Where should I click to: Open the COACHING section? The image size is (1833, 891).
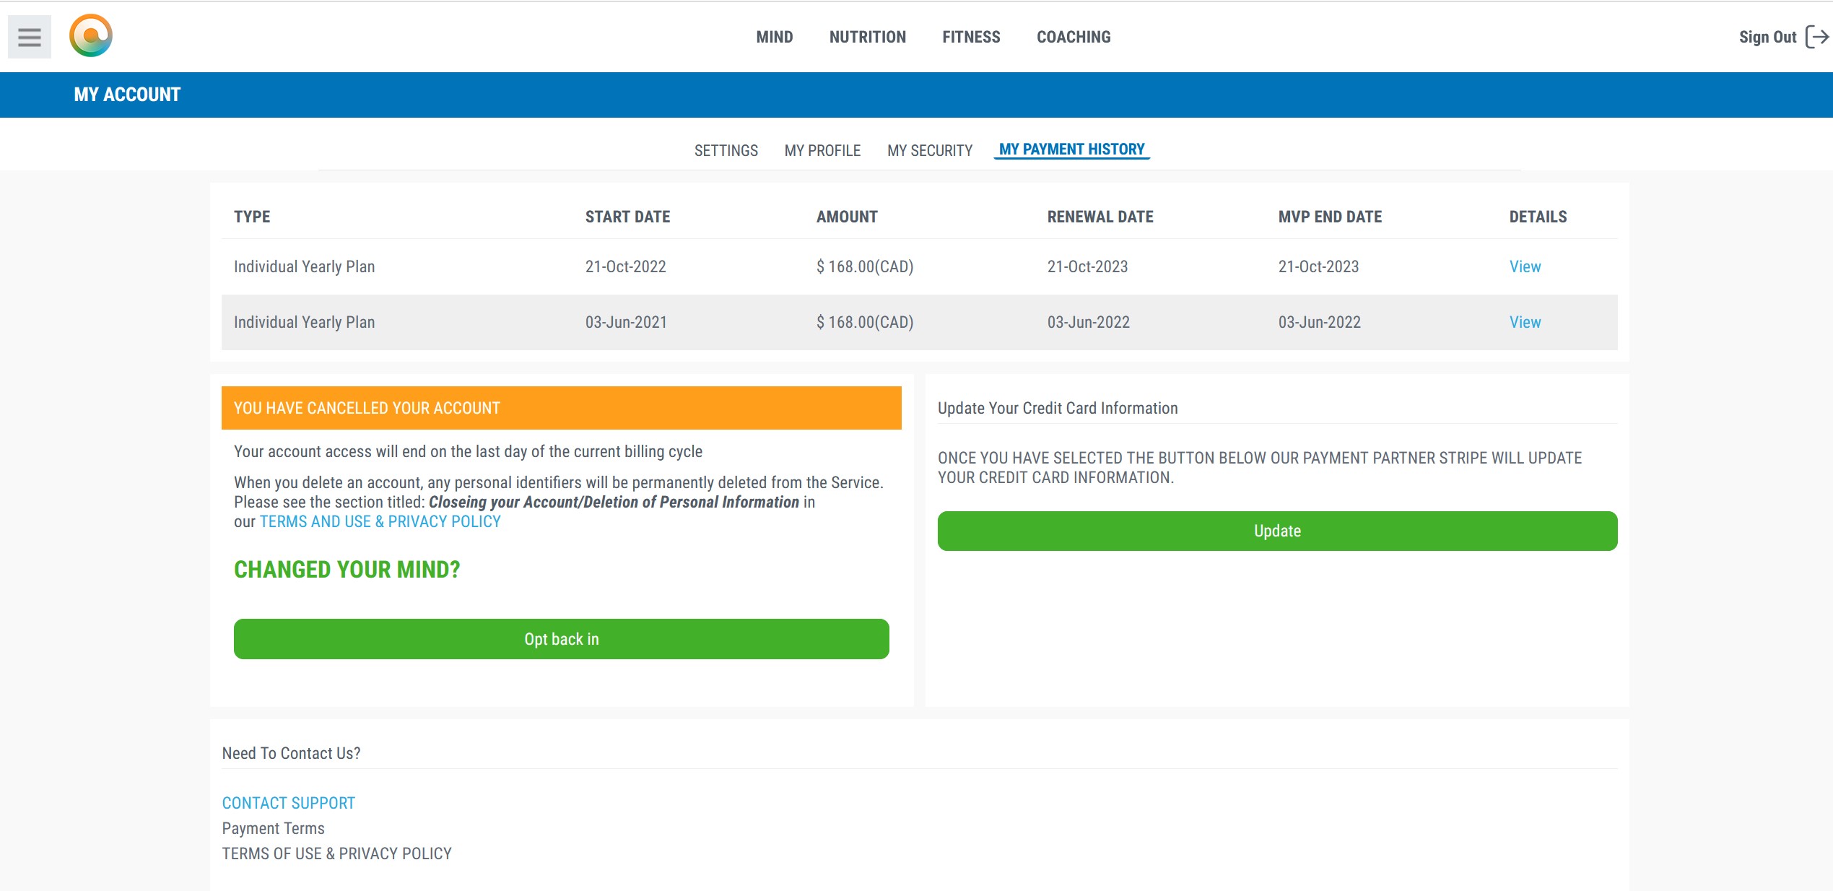point(1073,37)
